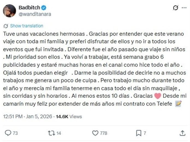Click the Show translation link
Image resolution: width=190 pixels, height=142 pixels.
click(26, 26)
